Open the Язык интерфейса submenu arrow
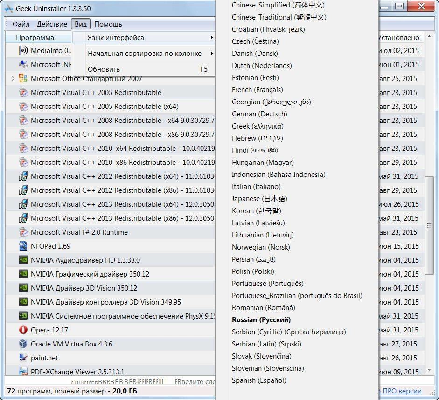 [212, 37]
